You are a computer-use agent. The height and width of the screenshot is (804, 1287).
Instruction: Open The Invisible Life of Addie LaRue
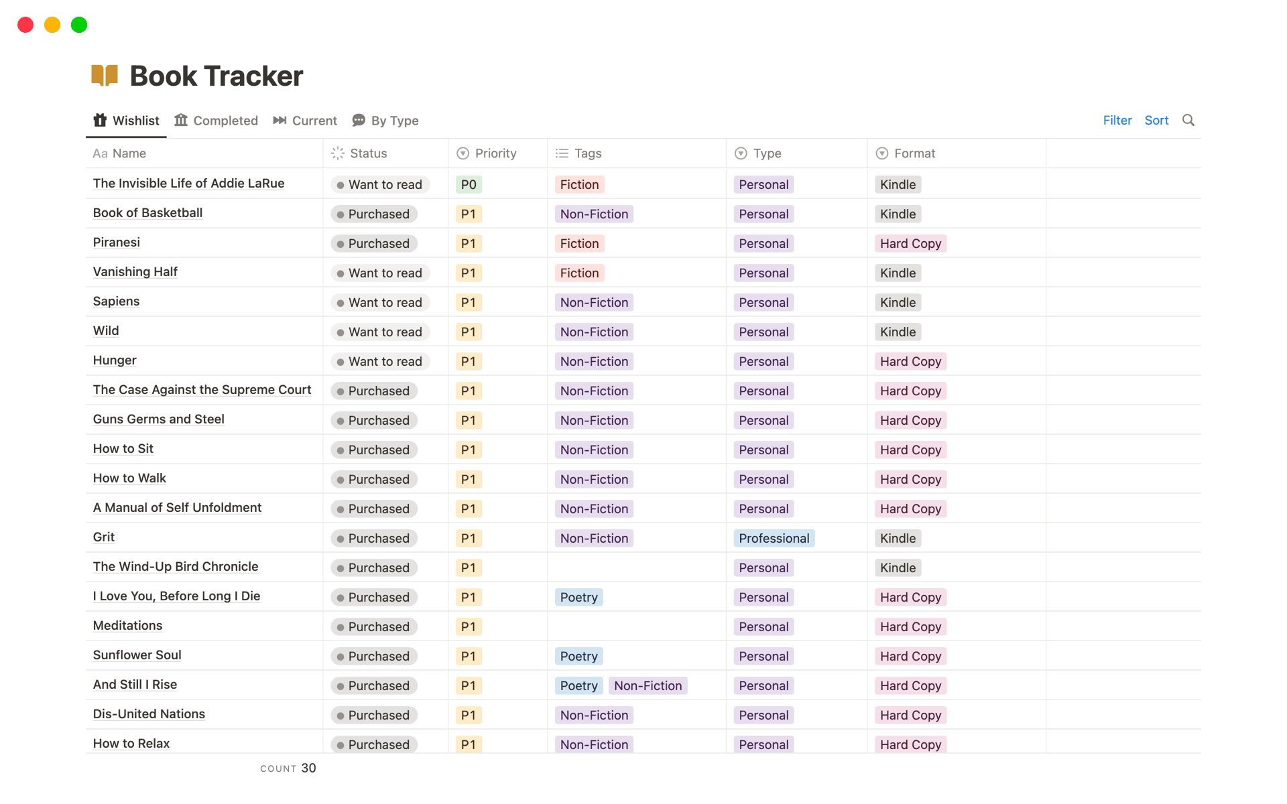(188, 183)
